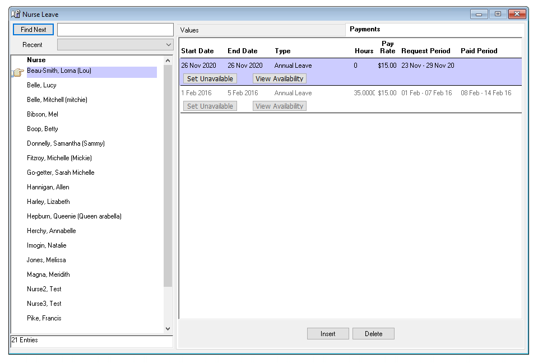Select nurse Pike, Francis
This screenshot has height=363, width=538.
(44, 318)
